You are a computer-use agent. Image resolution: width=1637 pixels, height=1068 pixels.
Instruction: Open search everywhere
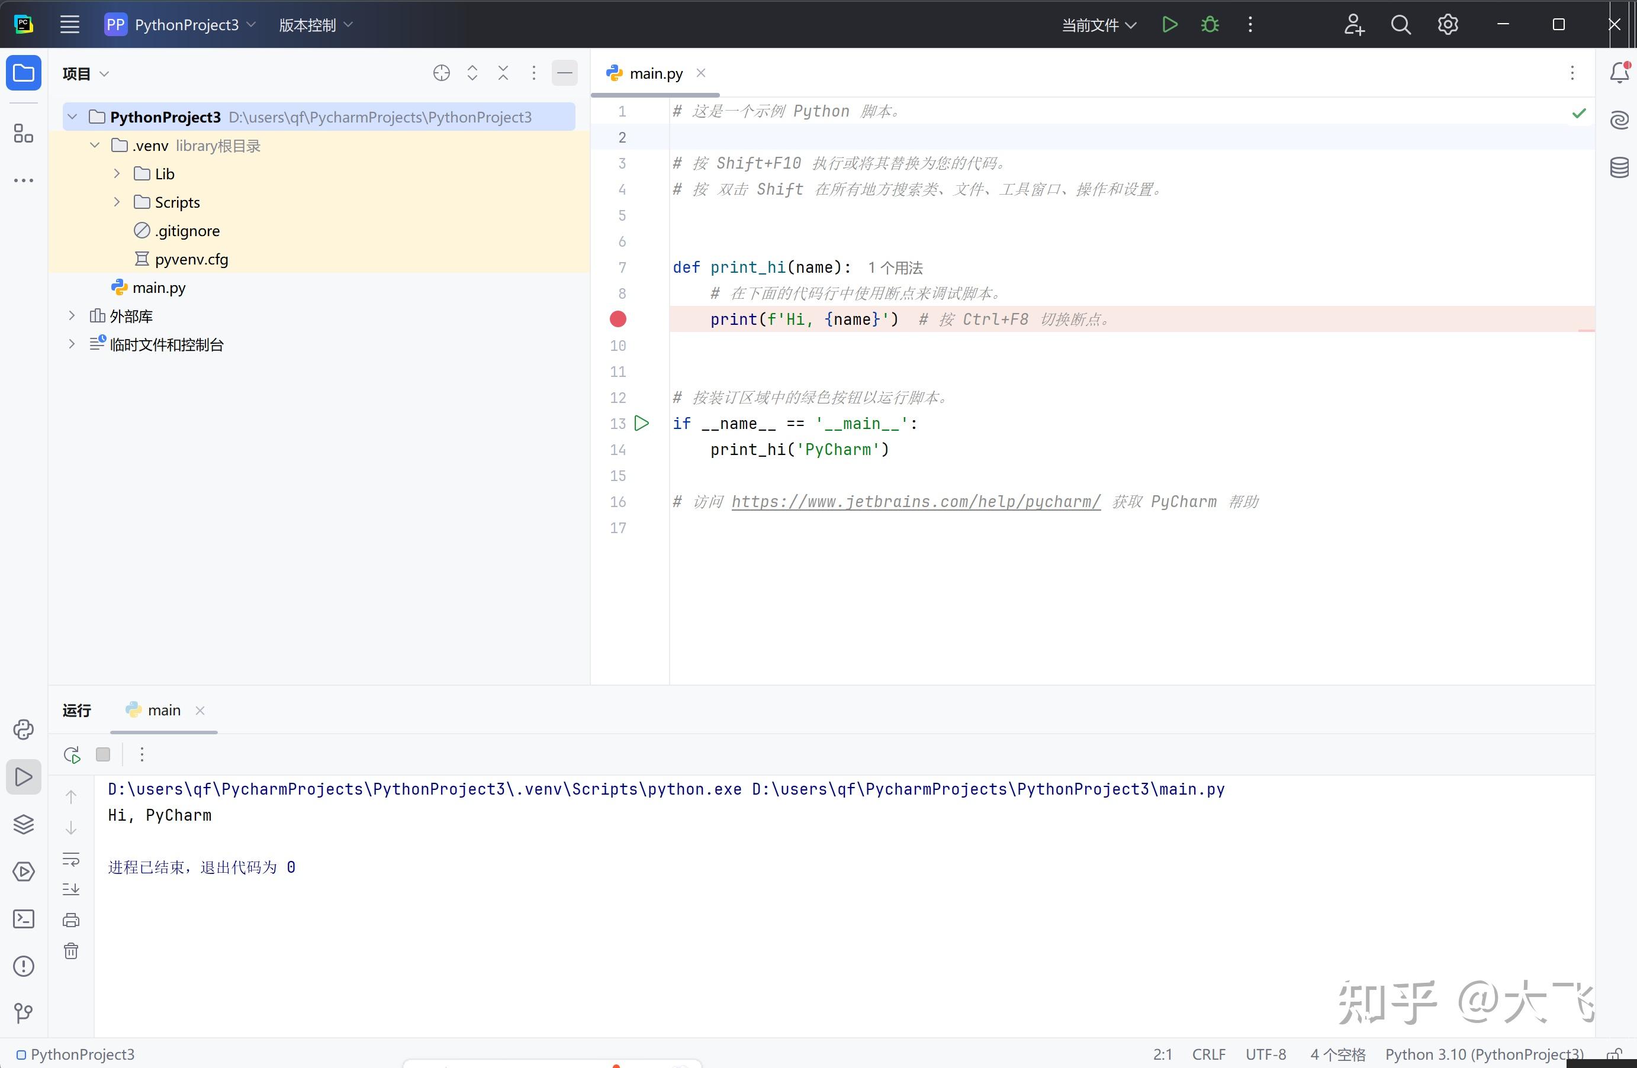click(1400, 24)
